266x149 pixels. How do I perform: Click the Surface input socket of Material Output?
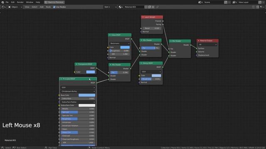click(197, 48)
